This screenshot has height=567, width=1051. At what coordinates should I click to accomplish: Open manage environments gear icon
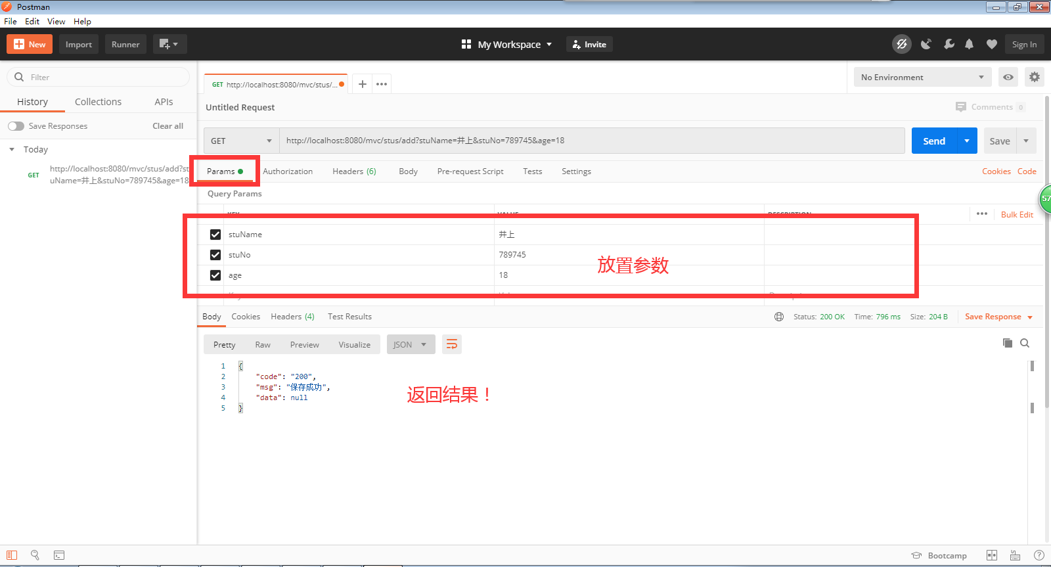click(1035, 77)
